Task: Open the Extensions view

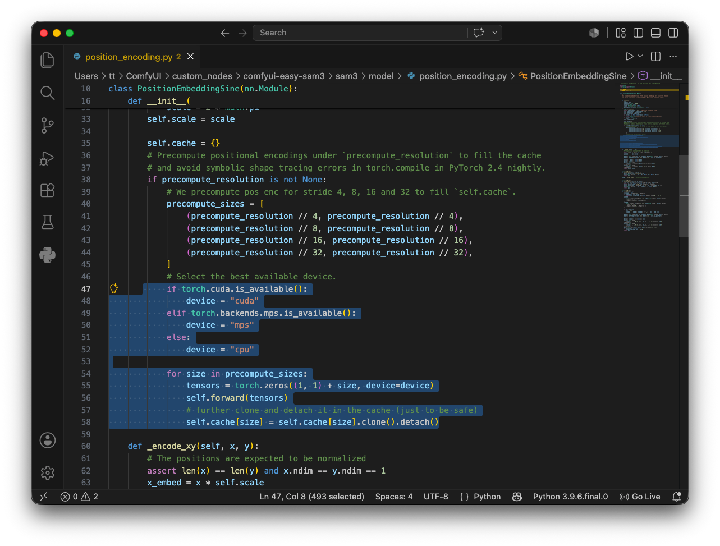Action: (48, 190)
